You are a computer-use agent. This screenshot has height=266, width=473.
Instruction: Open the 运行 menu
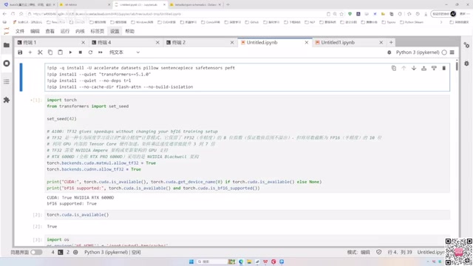pos(65,31)
